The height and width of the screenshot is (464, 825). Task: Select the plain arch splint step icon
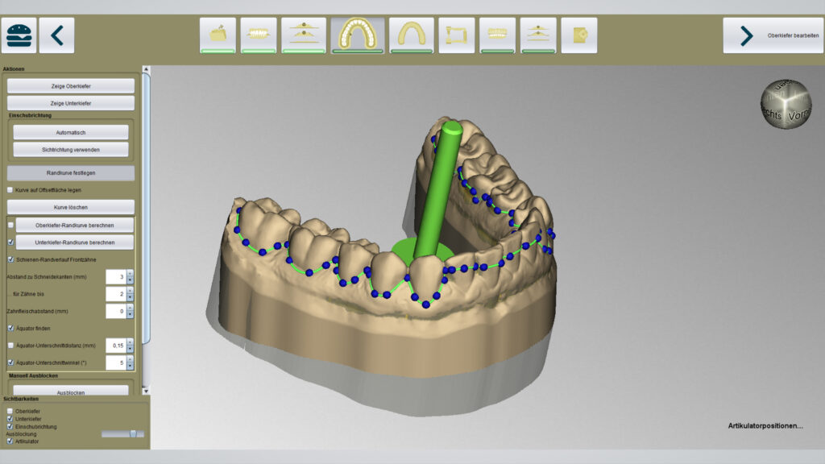tap(410, 35)
